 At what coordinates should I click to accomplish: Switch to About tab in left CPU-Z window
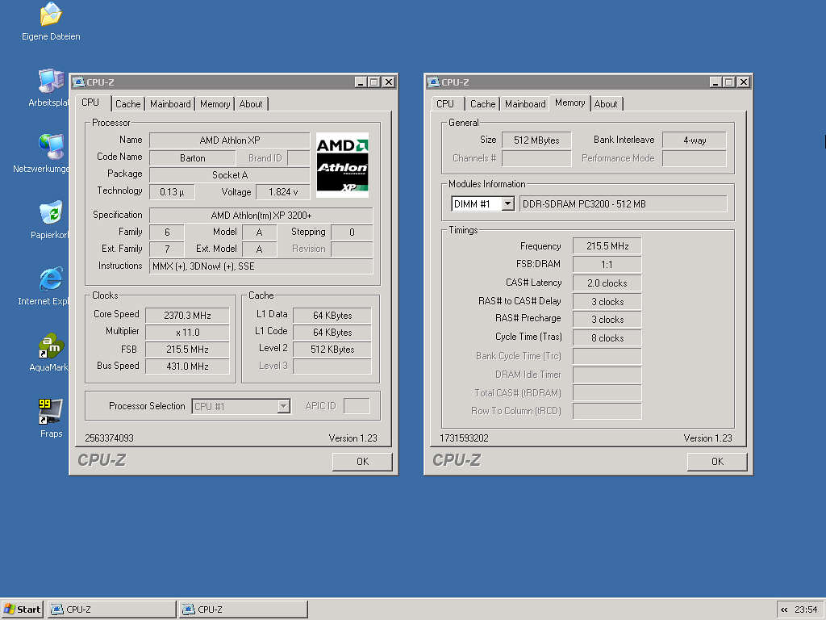coord(251,104)
